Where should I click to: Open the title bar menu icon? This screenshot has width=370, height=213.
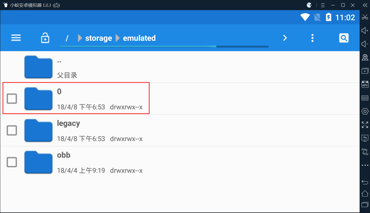[x=323, y=5]
